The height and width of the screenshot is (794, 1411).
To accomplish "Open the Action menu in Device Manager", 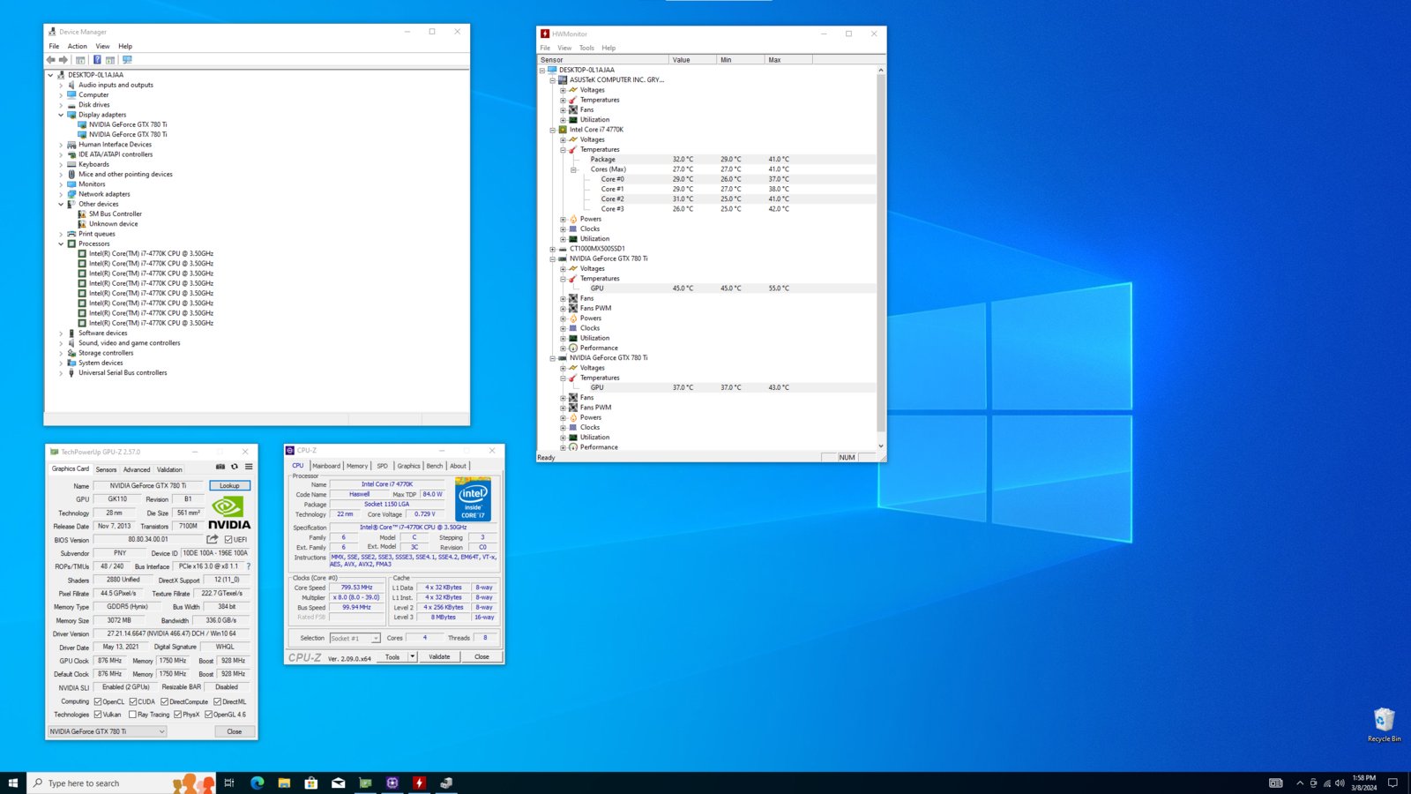I will coord(78,46).
